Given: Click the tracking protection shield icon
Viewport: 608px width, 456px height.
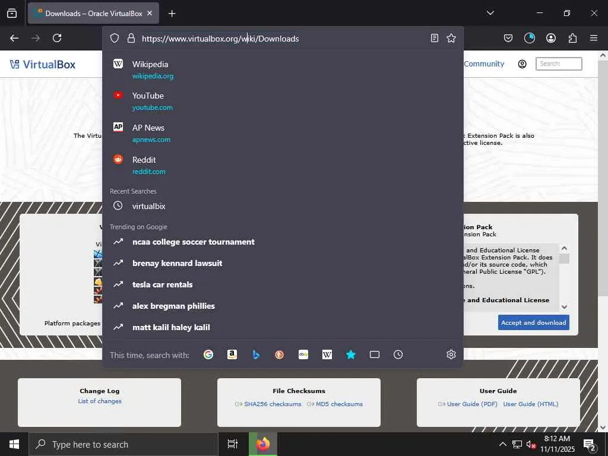Looking at the screenshot, I should pos(115,38).
